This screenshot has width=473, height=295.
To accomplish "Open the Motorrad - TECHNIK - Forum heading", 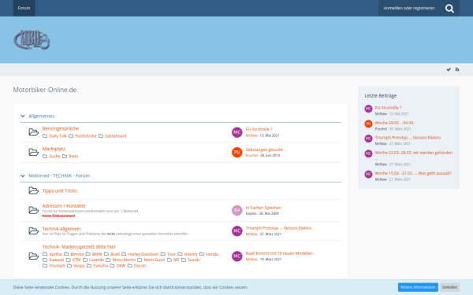I will pyautogui.click(x=59, y=175).
